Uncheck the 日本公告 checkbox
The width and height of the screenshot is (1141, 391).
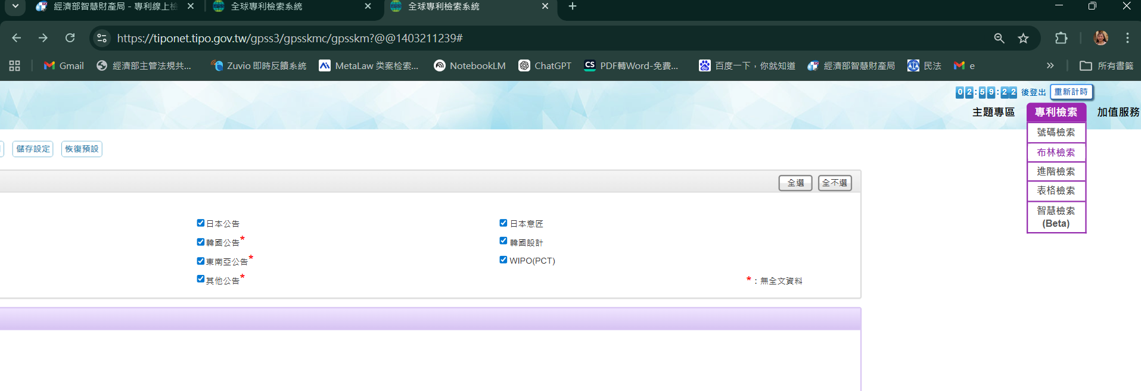(x=201, y=223)
